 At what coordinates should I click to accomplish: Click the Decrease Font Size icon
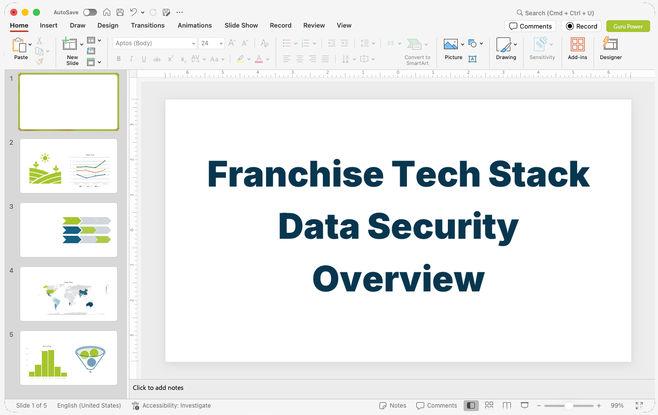[245, 43]
